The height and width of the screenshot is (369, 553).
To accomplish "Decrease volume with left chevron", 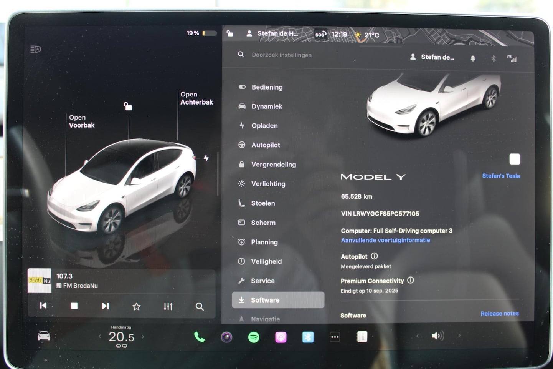I will pyautogui.click(x=418, y=336).
